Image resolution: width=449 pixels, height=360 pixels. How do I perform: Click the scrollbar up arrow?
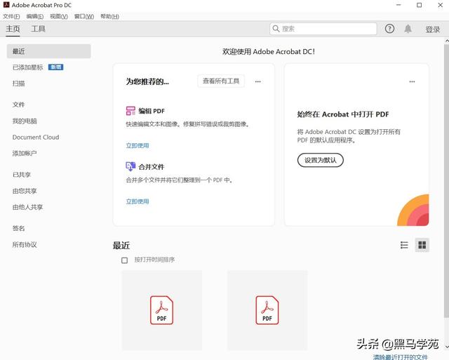click(447, 41)
